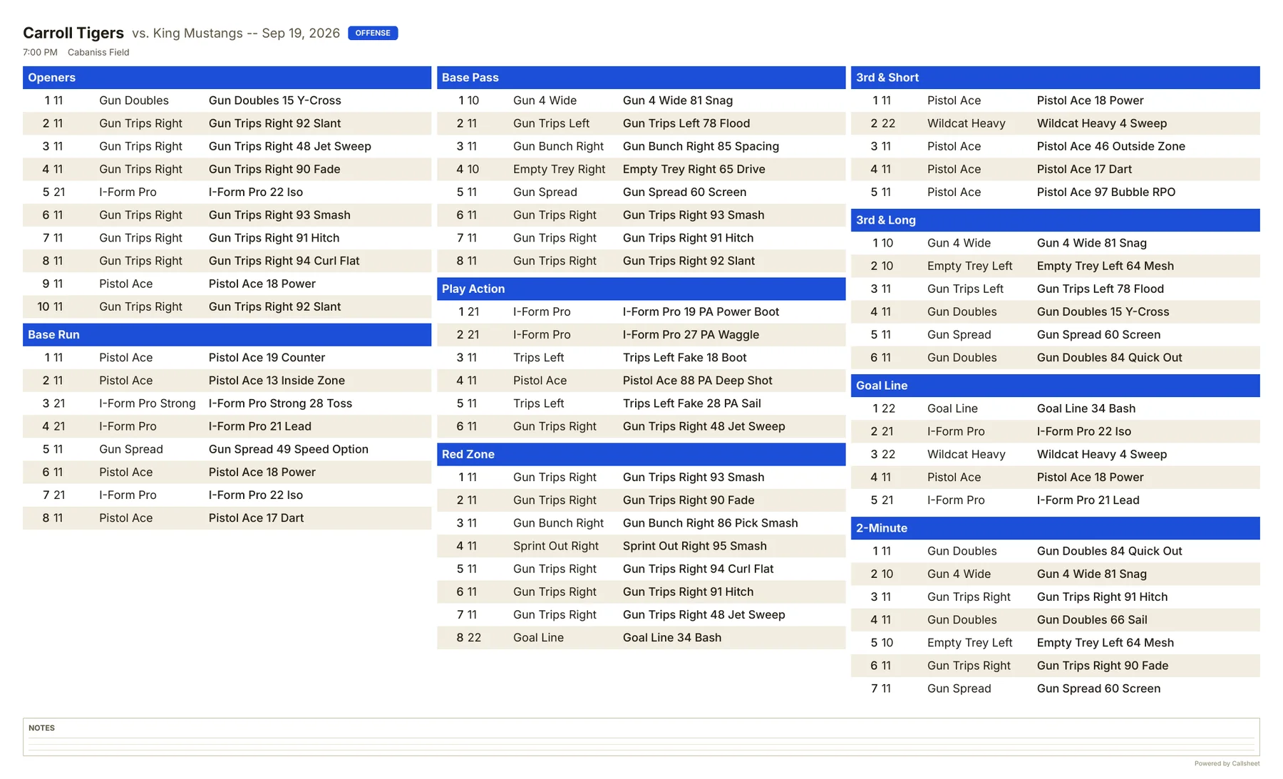Image resolution: width=1283 pixels, height=779 pixels.
Task: Pick Gun Bunch Right 86 Pick Smash
Action: [710, 523]
